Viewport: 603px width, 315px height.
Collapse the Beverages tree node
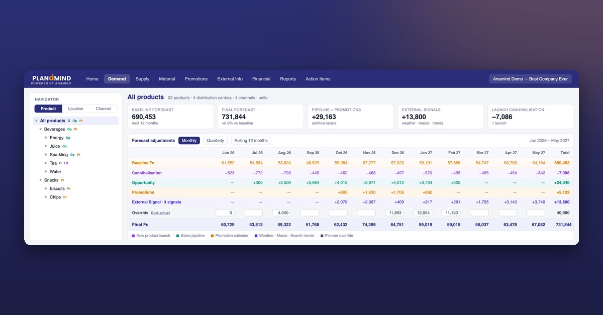coord(41,129)
